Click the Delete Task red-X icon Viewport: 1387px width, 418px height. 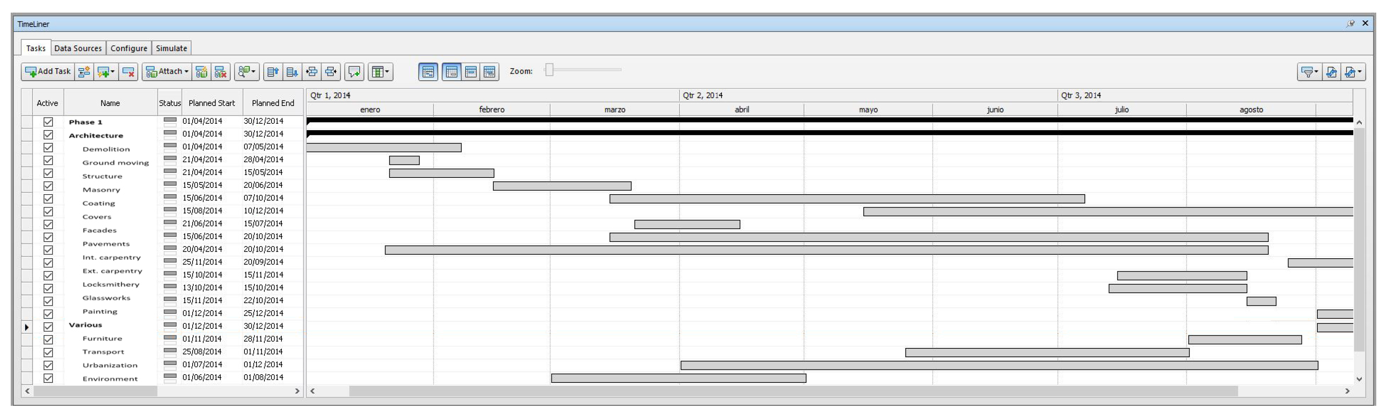[x=128, y=72]
